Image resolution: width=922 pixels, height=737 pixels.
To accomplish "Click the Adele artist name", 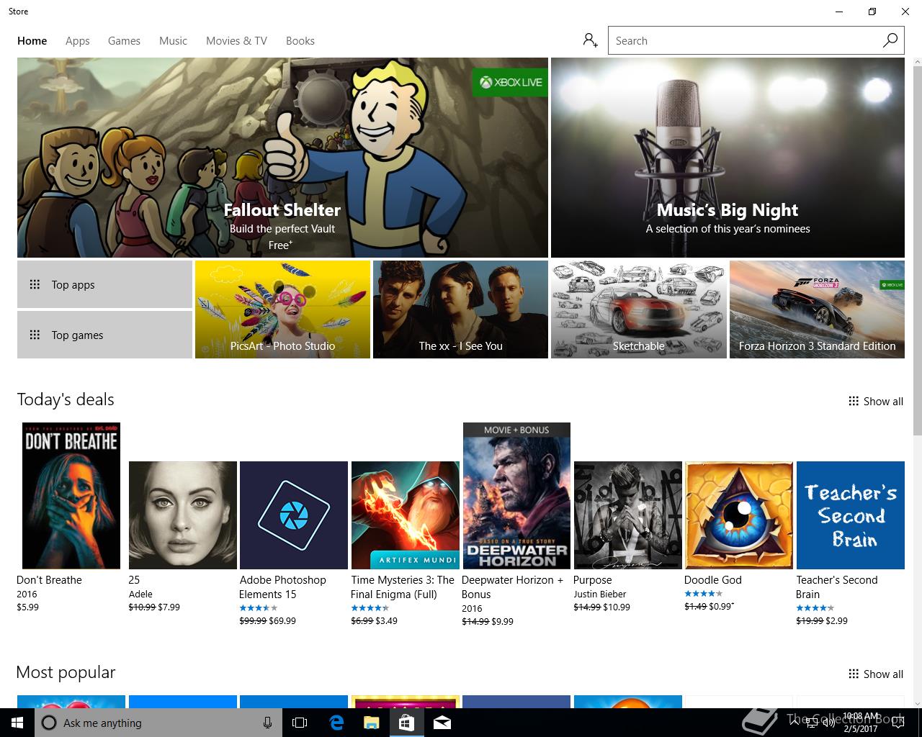I will (140, 594).
